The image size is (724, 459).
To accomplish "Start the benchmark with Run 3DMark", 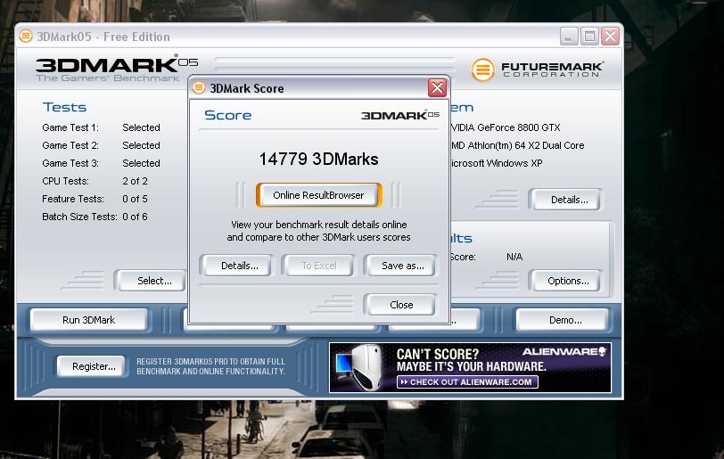I will pyautogui.click(x=88, y=320).
